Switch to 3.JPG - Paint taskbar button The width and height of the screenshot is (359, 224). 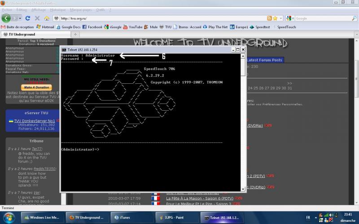(x=176, y=217)
